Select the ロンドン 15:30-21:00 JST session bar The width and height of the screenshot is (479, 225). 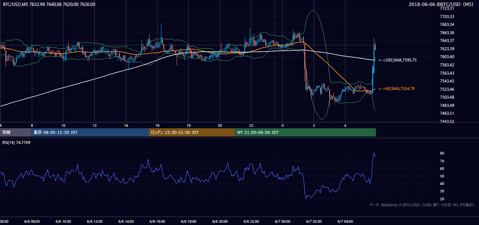[192, 132]
